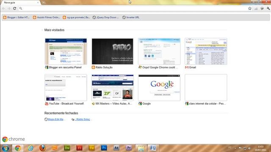Screen dimensions: 271x152
Task: Open a new tab with the plus button
Action: pos(44,3)
